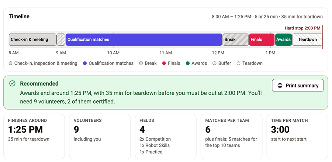Click the hatched buffer block before Qualification matches

(x=61, y=39)
